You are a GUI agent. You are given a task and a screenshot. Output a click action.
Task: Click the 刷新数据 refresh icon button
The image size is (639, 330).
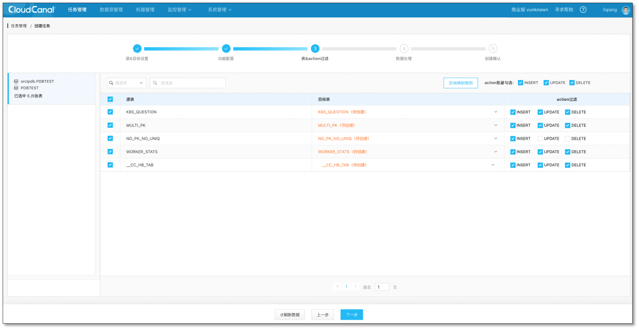click(x=290, y=314)
